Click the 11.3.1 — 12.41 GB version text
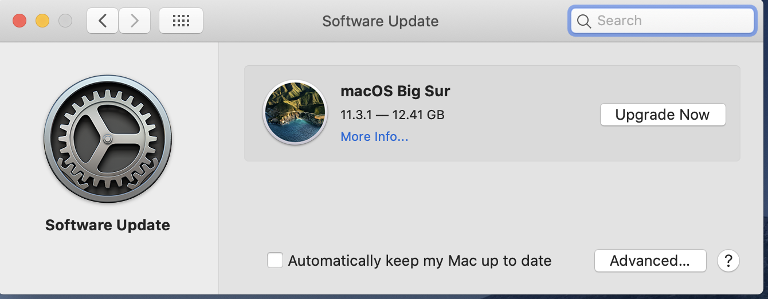Image resolution: width=768 pixels, height=299 pixels. tap(393, 115)
